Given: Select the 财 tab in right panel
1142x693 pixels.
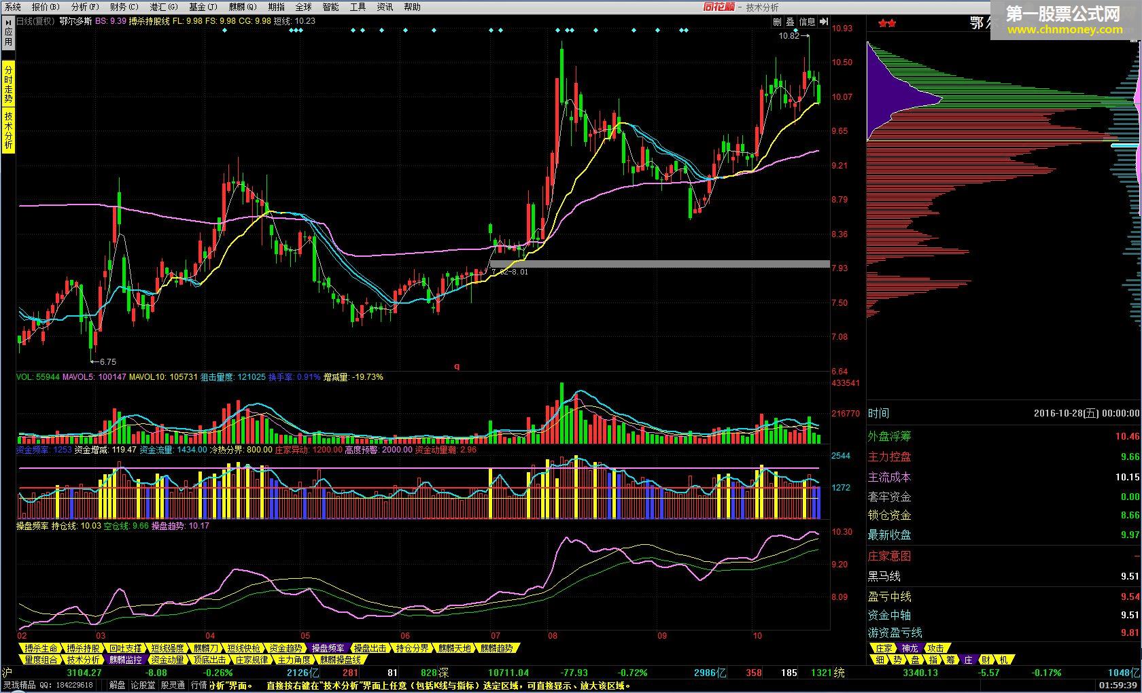Looking at the screenshot, I should 986,659.
